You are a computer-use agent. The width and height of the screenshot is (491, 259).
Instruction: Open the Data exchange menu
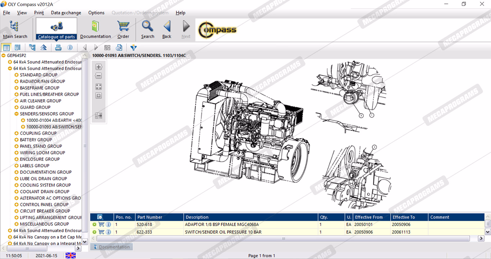click(66, 13)
